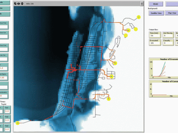The width and height of the screenshot is (178, 133).
Task: Switch background to Satellite View
Action: (156, 13)
